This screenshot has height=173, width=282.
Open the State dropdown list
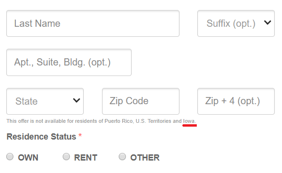[x=45, y=101]
